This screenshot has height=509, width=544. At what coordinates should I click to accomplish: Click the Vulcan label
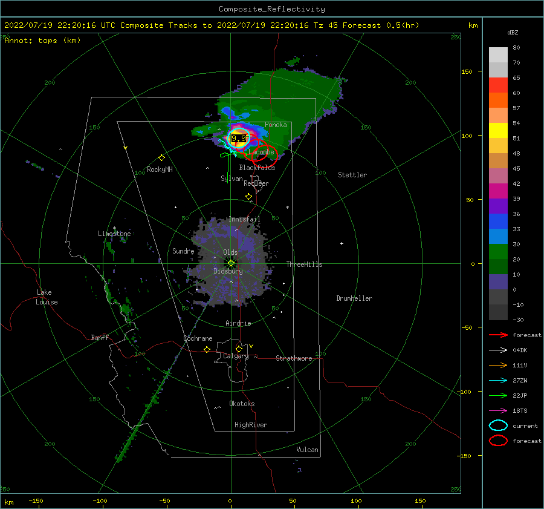pyautogui.click(x=307, y=450)
